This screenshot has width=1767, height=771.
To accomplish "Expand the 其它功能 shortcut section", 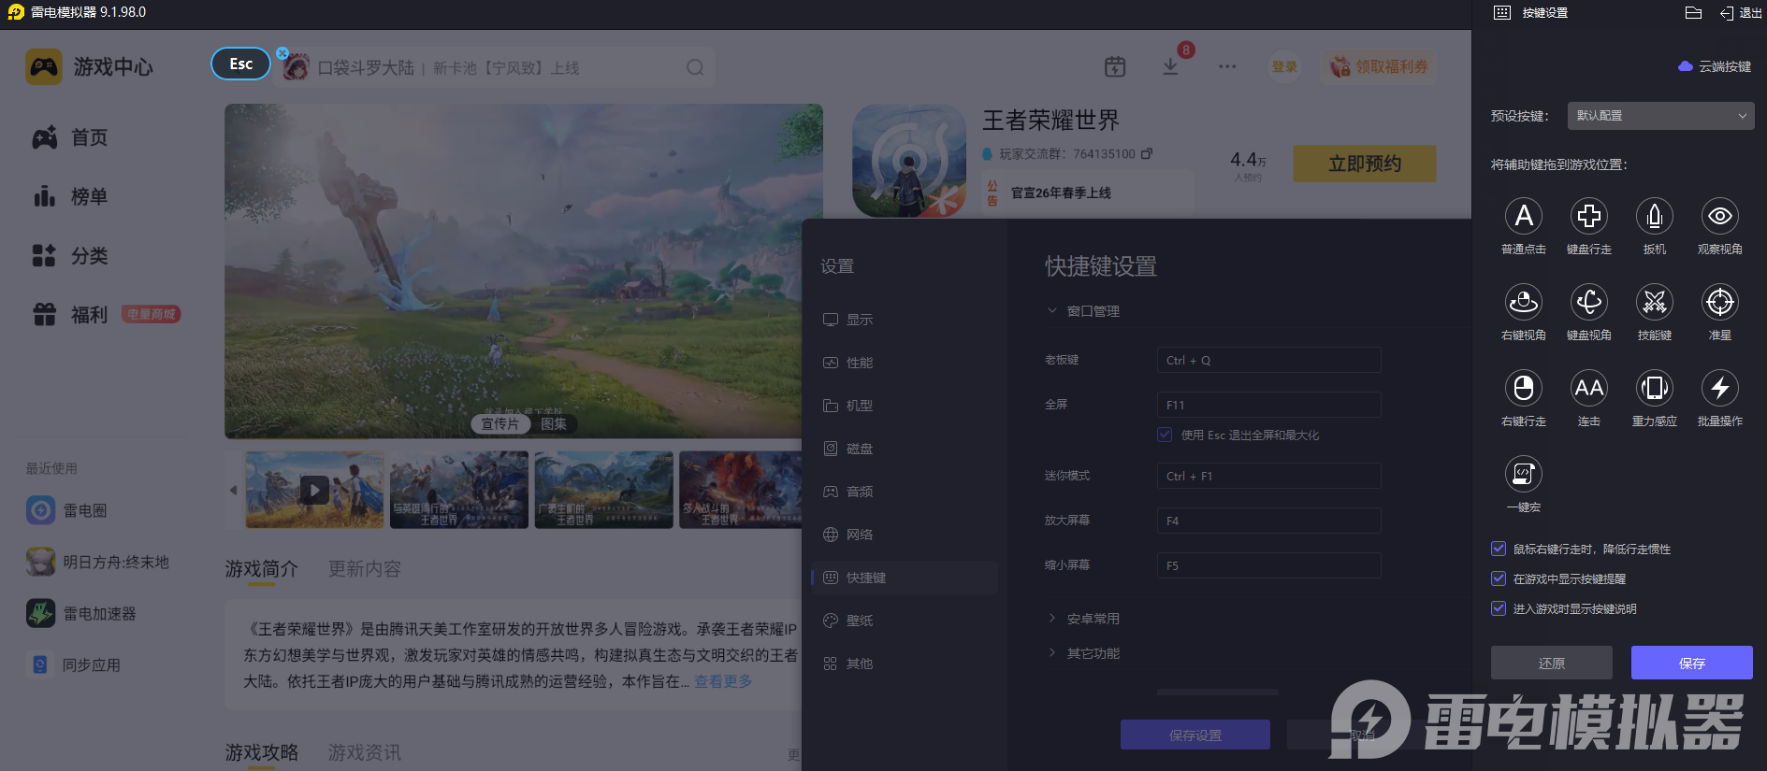I will coord(1093,653).
